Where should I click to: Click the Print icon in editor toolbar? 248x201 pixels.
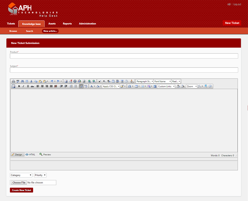coord(13,81)
